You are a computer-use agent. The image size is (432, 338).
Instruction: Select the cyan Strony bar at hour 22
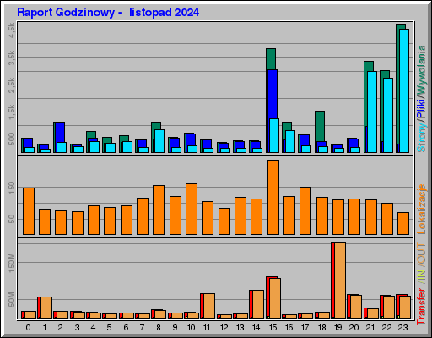tap(388, 115)
